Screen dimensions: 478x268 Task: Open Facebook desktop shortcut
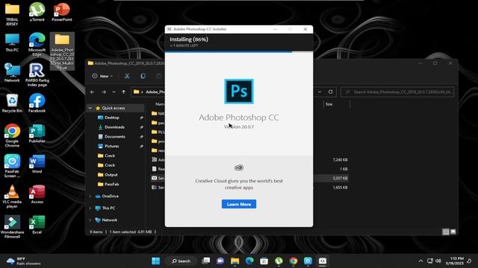point(37,103)
